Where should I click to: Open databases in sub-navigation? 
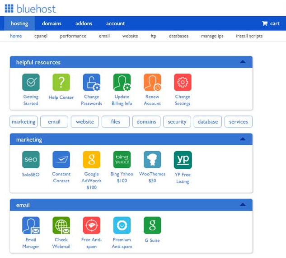tap(178, 36)
